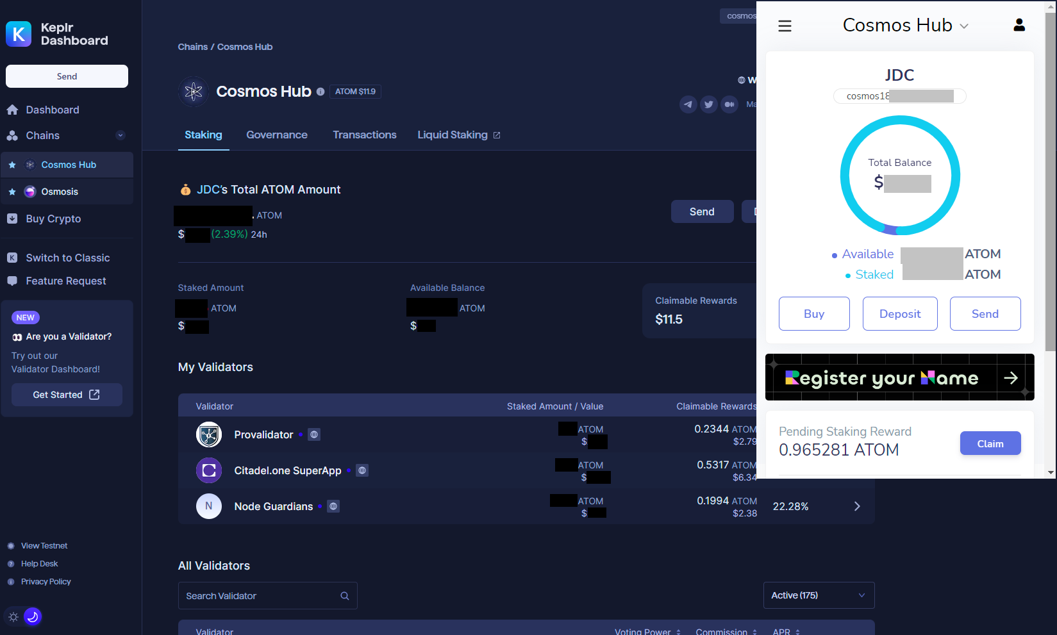Click the star icon beside Osmosis

tap(12, 192)
